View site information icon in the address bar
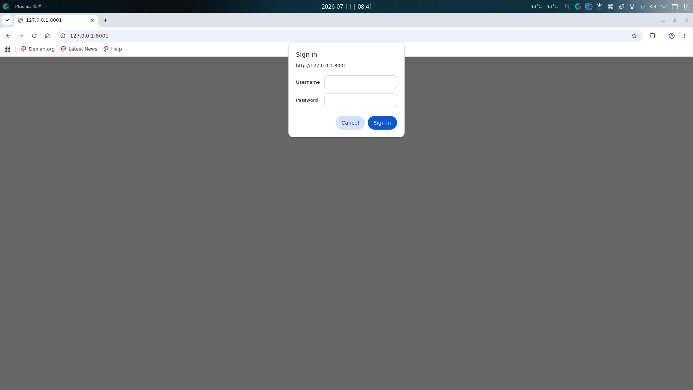This screenshot has height=390, width=693. (x=63, y=36)
